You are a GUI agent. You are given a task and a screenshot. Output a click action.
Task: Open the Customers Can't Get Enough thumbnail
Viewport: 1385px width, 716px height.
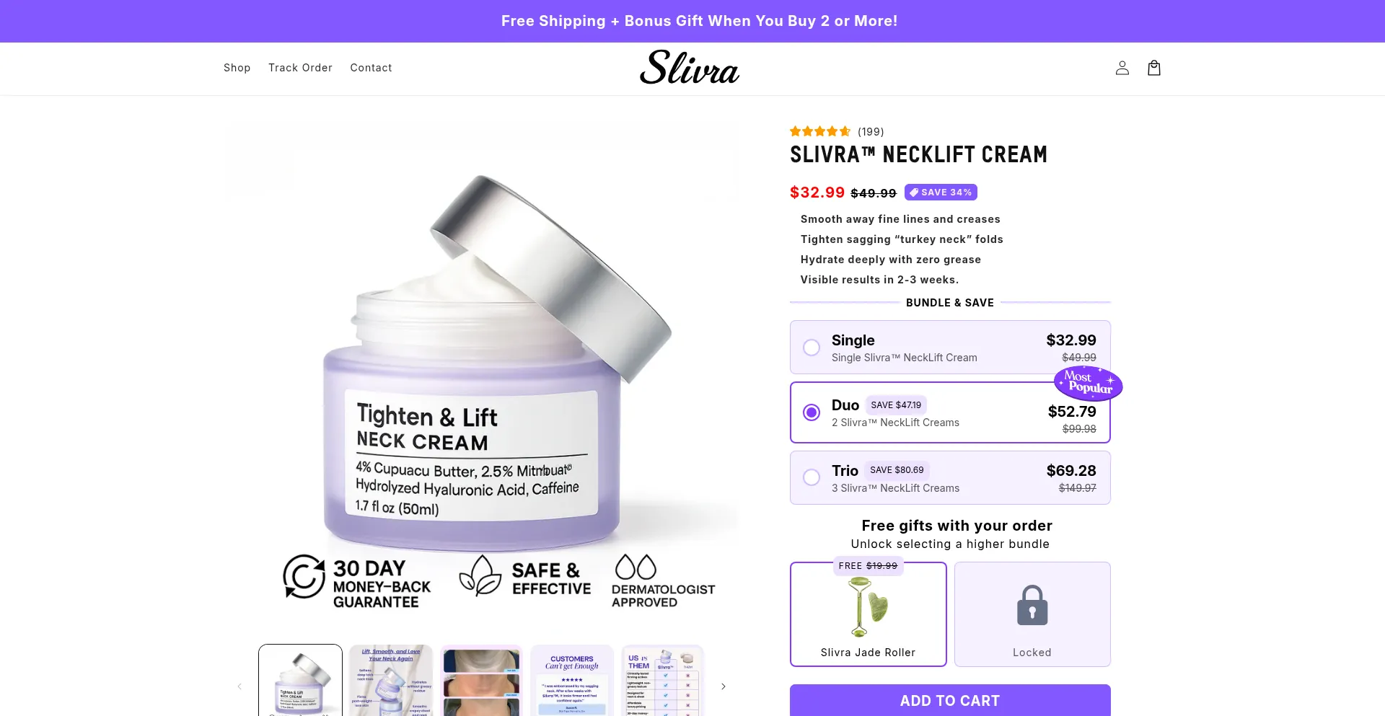point(572,680)
